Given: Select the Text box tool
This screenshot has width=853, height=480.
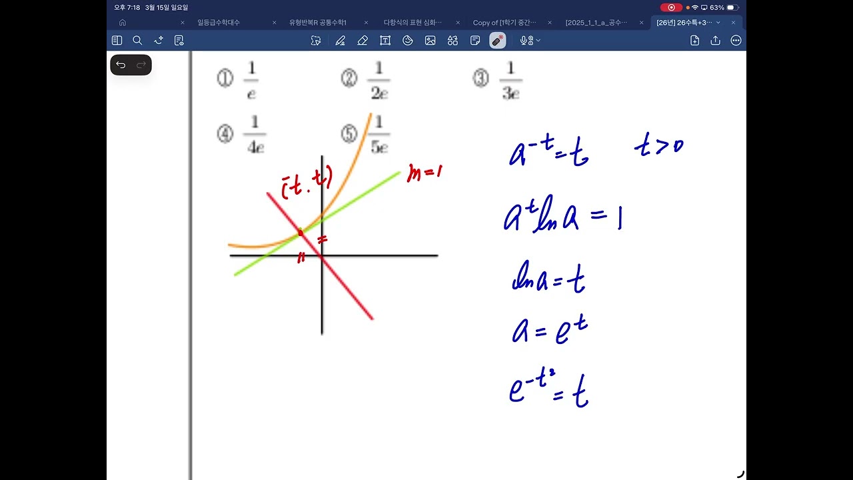Looking at the screenshot, I should (x=385, y=41).
